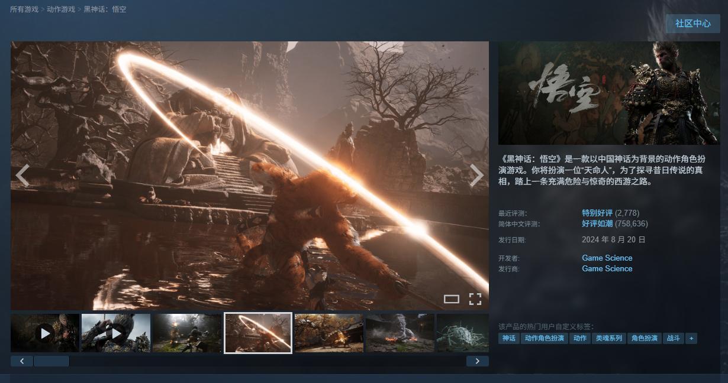Select the 战斗 tag

[674, 339]
